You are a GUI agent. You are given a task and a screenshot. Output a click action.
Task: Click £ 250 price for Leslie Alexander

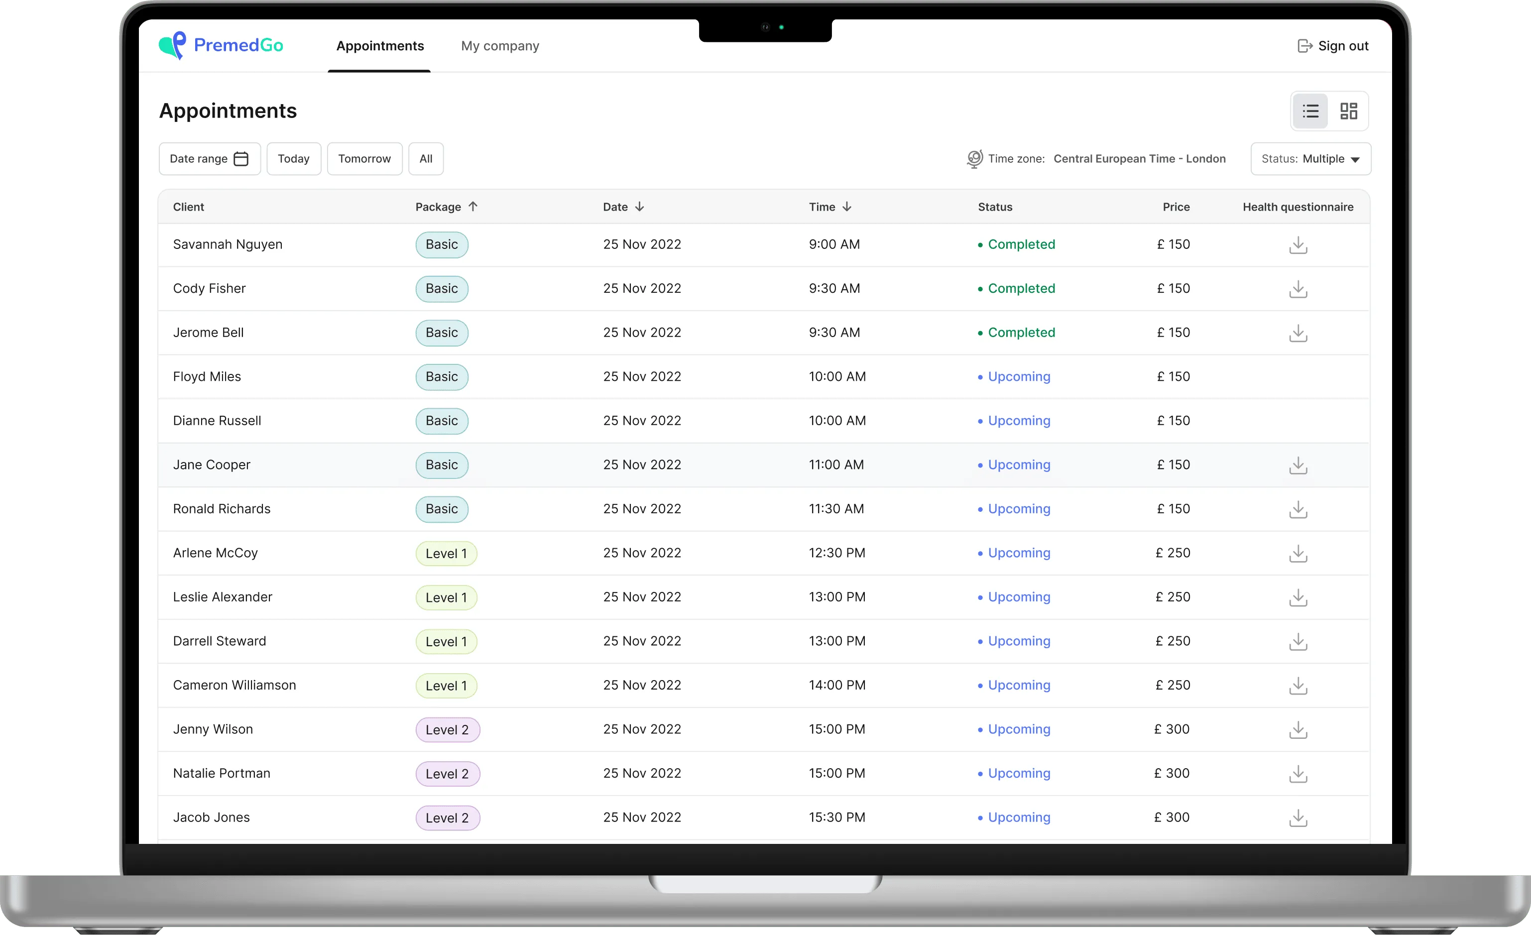[1173, 597]
